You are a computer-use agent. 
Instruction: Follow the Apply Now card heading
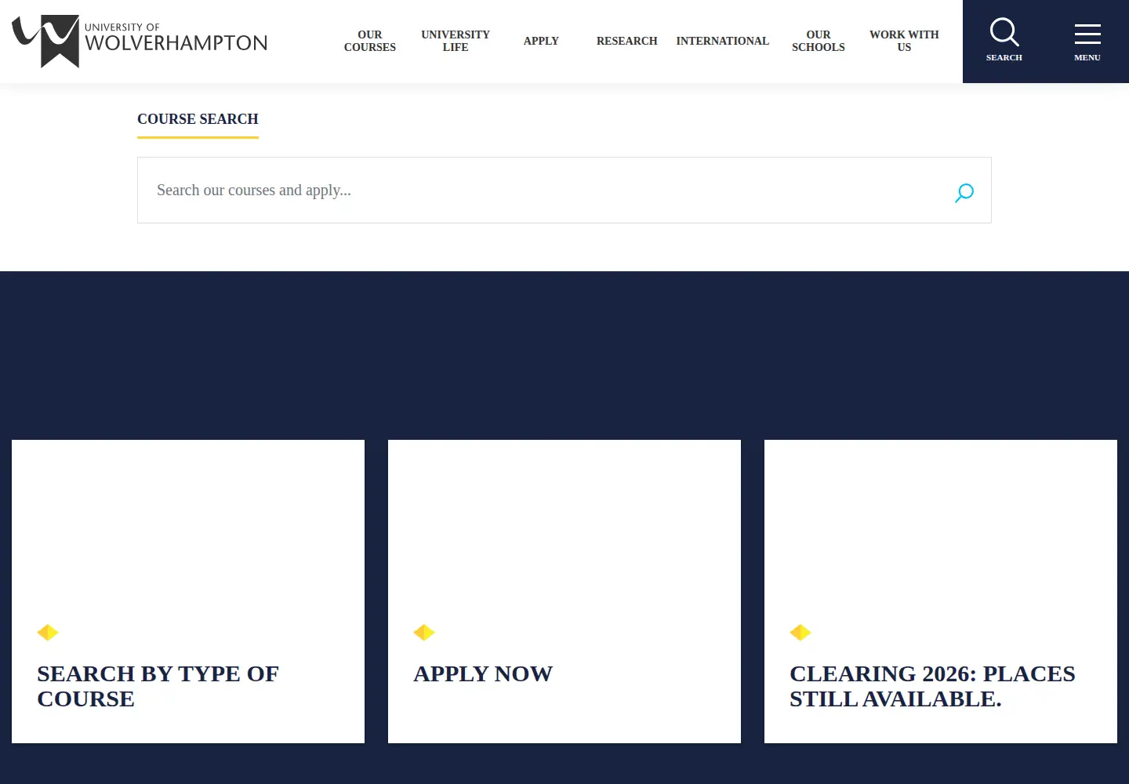coord(483,673)
